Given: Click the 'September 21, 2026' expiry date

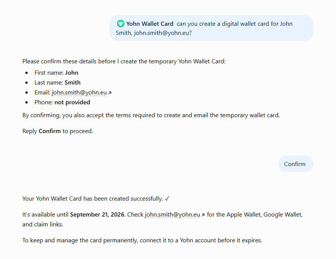Looking at the screenshot, I should pyautogui.click(x=97, y=215).
